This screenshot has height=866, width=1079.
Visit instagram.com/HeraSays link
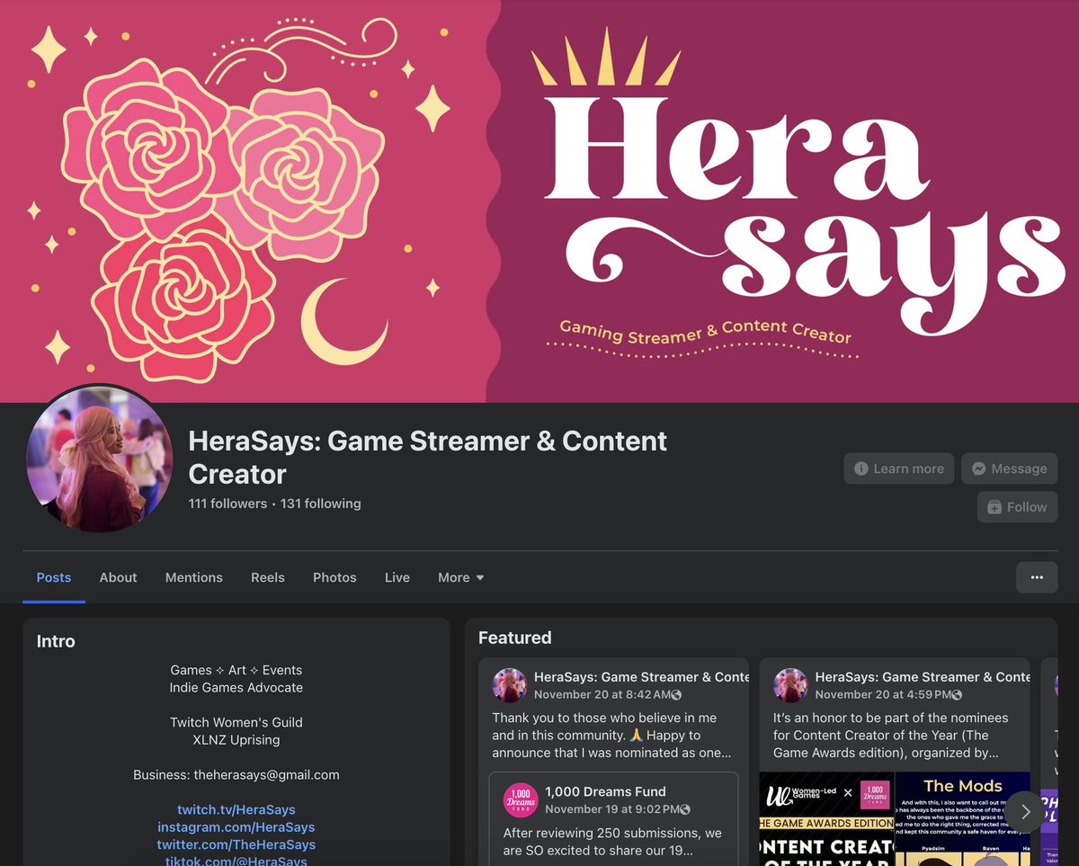pos(236,826)
